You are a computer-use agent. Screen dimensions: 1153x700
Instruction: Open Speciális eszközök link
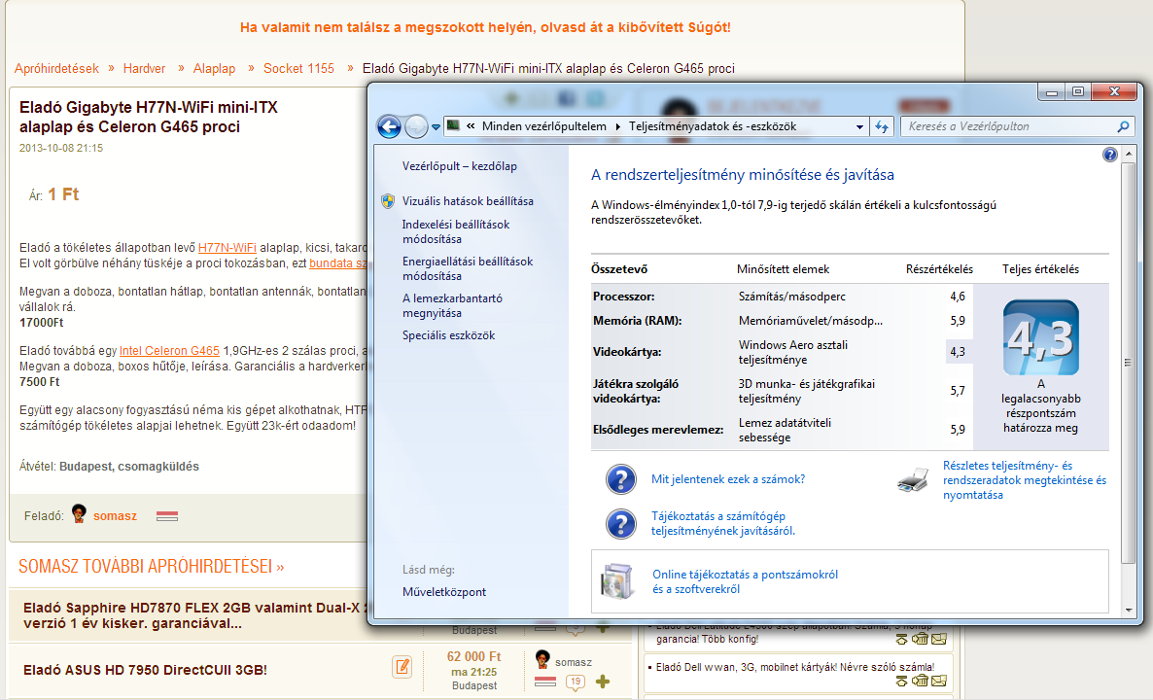coord(448,335)
